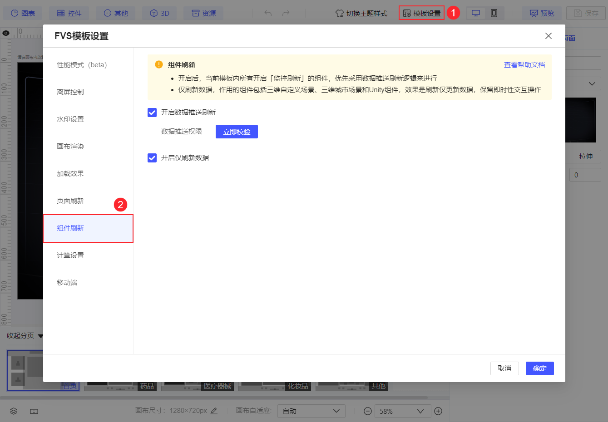Toggle the eye visibility icon near ruler
Image resolution: width=608 pixels, height=422 pixels.
6,33
